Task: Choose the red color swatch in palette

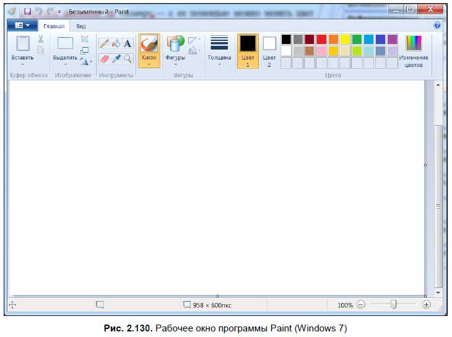Action: (x=321, y=40)
